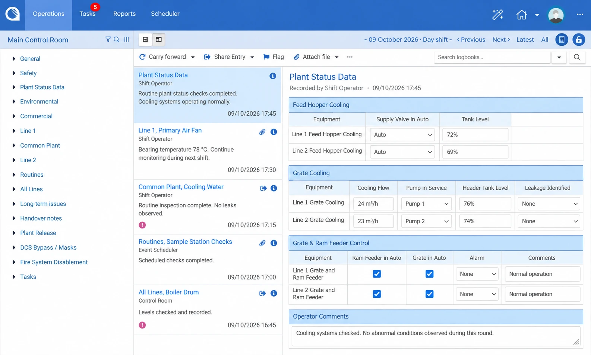Toggle Line 1 Grate in Auto checkbox

[x=429, y=274]
